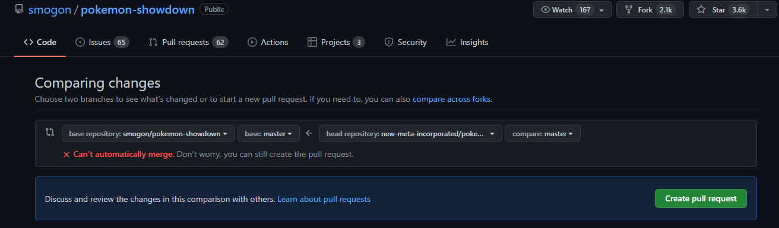Screen dimensions: 779x228
Task: Click the git pull request icon
Action: coord(153,42)
